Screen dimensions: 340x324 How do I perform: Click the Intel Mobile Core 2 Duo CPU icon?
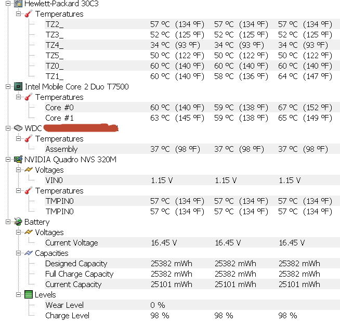pos(18,86)
